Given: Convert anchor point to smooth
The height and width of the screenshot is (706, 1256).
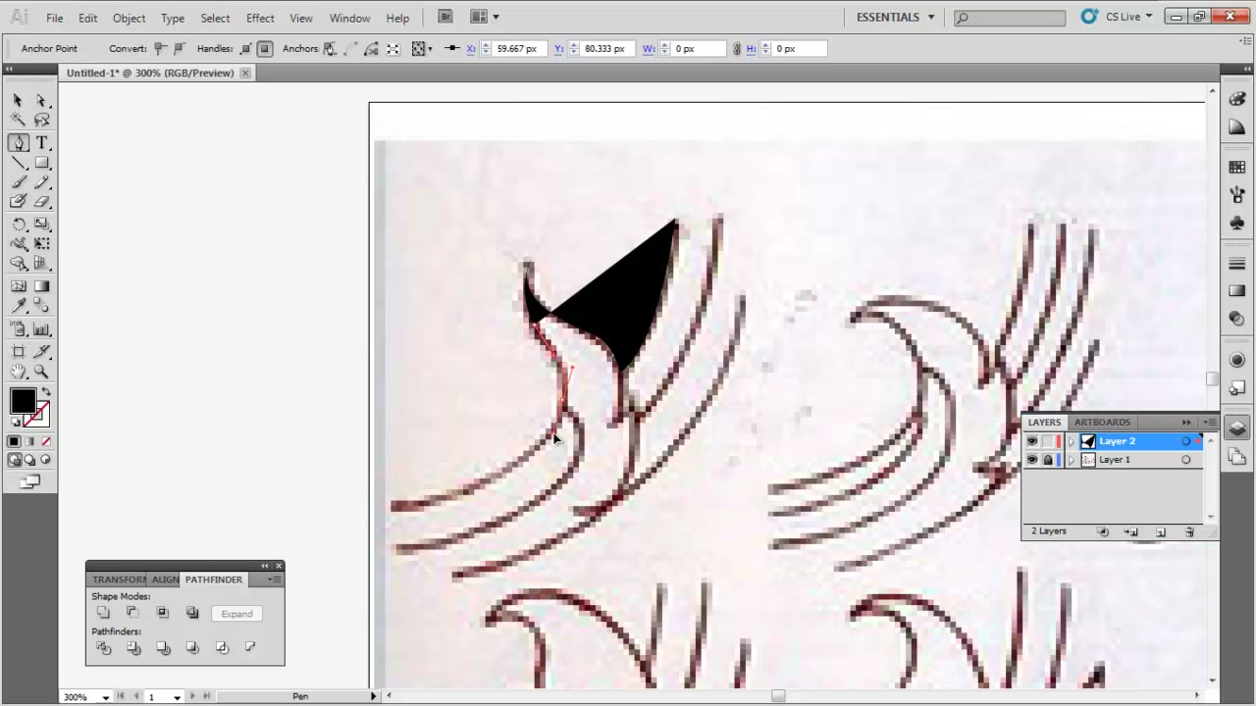Looking at the screenshot, I should [180, 48].
